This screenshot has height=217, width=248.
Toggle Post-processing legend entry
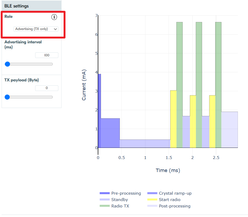coord(174,206)
